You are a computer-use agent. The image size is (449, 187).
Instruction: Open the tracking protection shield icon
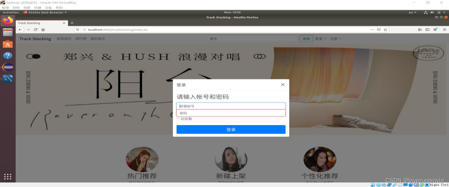[78, 29]
